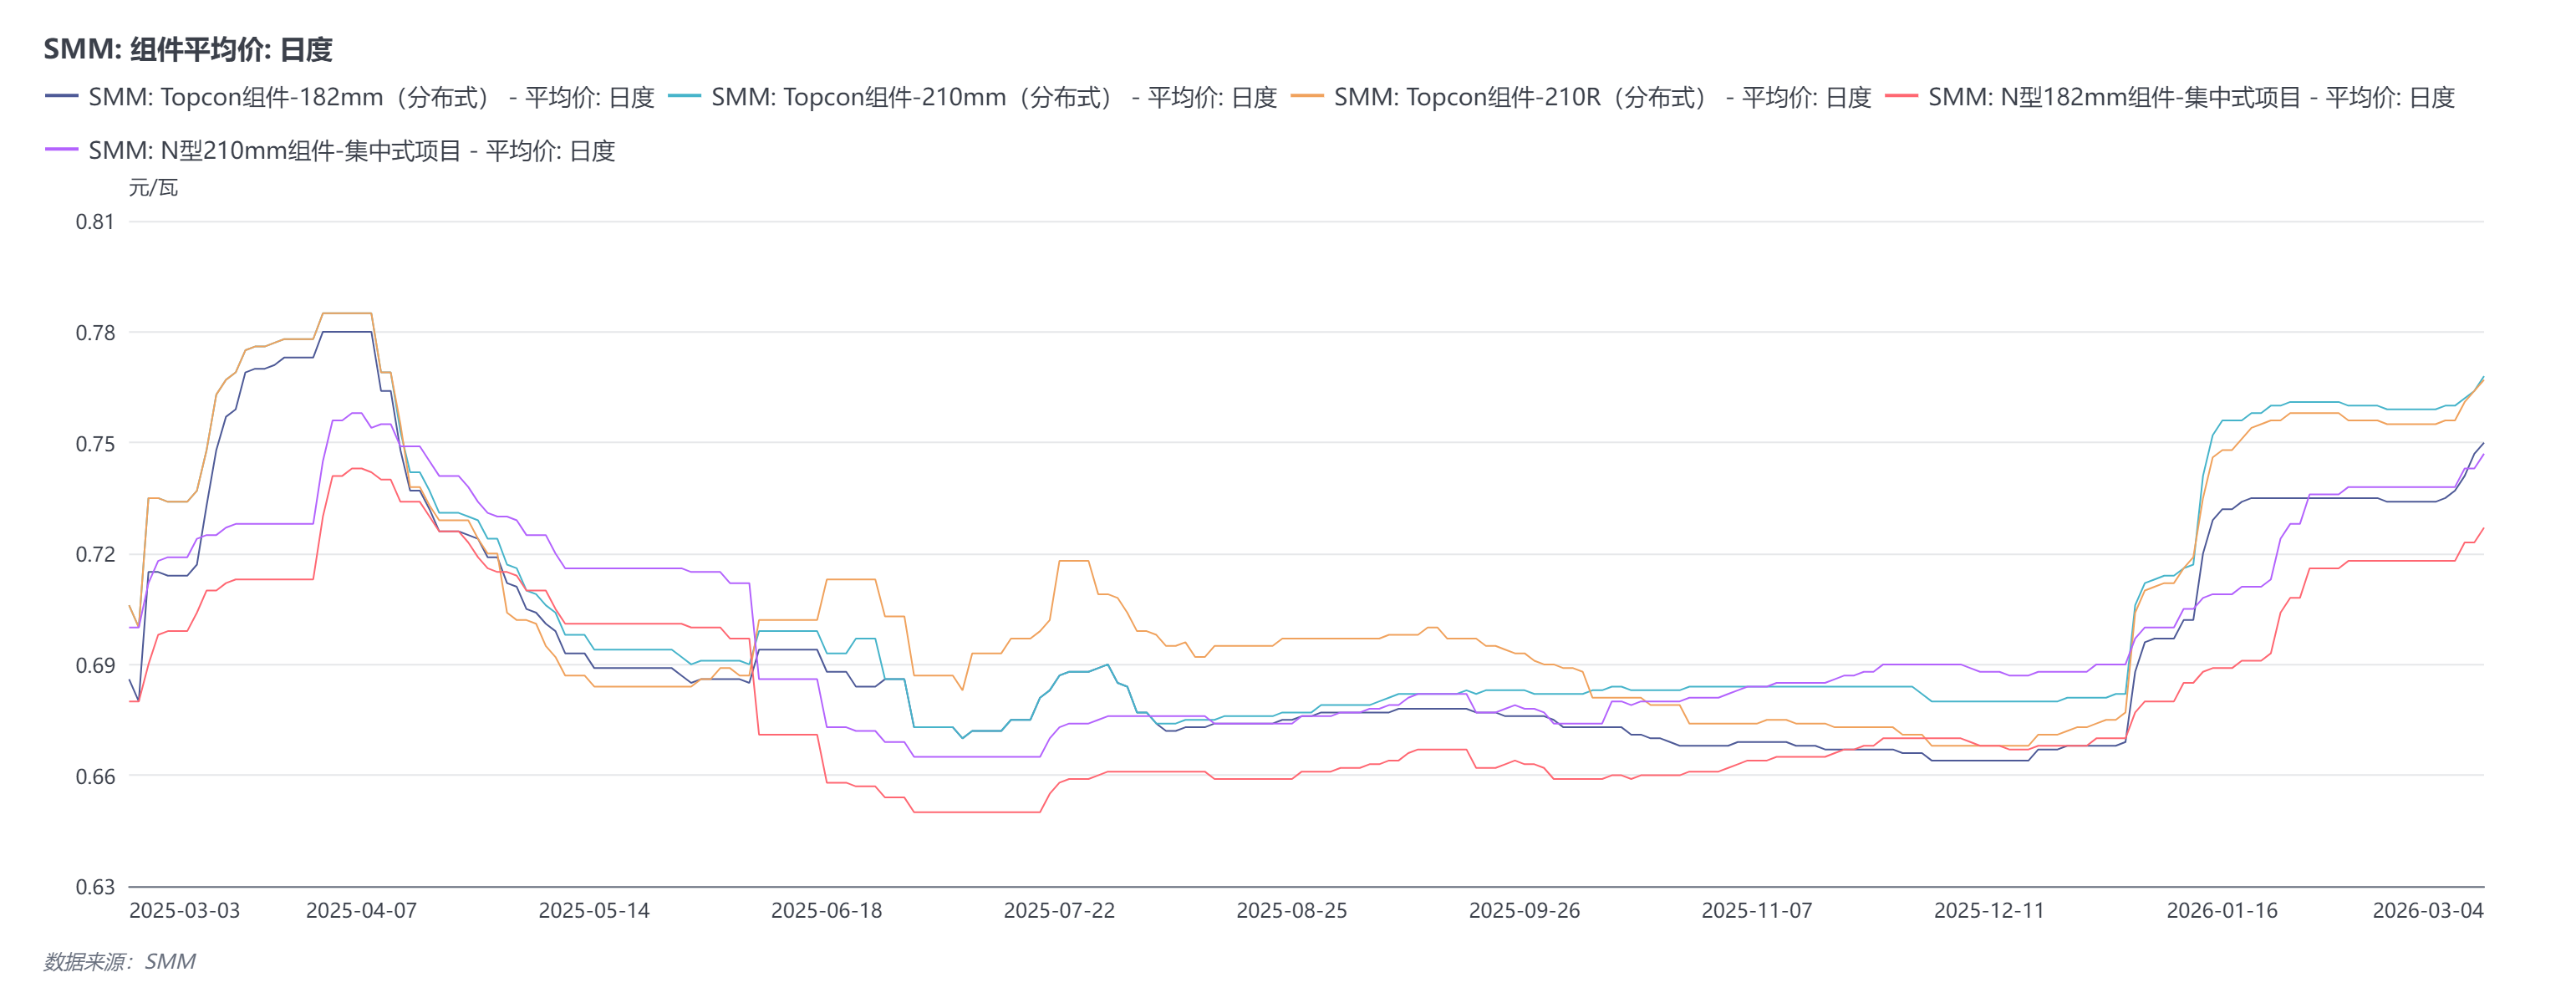This screenshot has height=1003, width=2576.
Task: Click the 元/瓦 unit label
Action: click(153, 187)
